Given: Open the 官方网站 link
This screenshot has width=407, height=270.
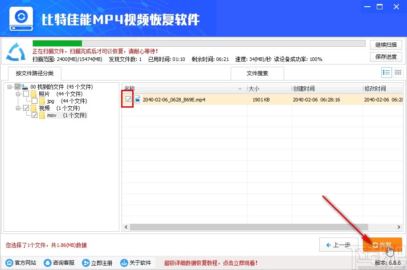Looking at the screenshot, I should [25, 263].
